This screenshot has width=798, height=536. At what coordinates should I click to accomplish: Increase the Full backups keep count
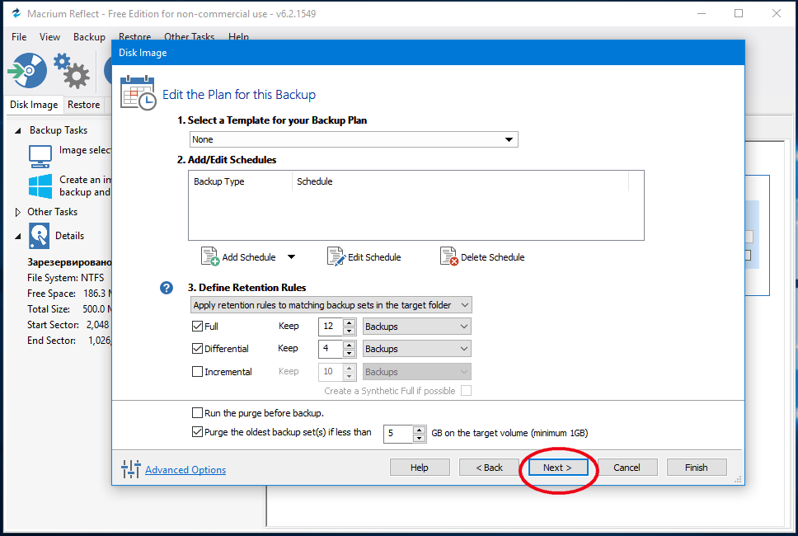pos(350,322)
